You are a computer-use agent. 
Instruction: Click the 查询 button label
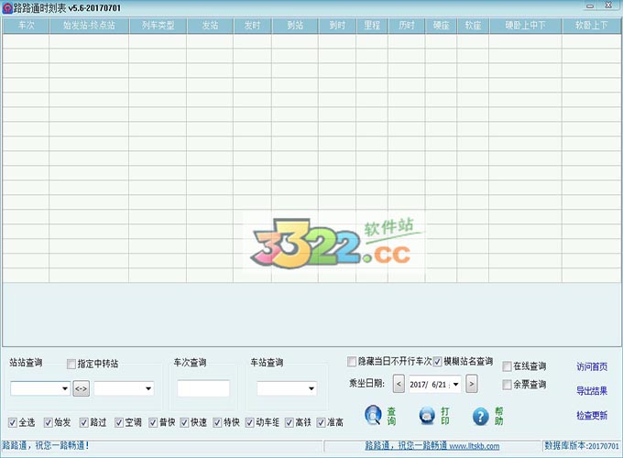(x=391, y=416)
